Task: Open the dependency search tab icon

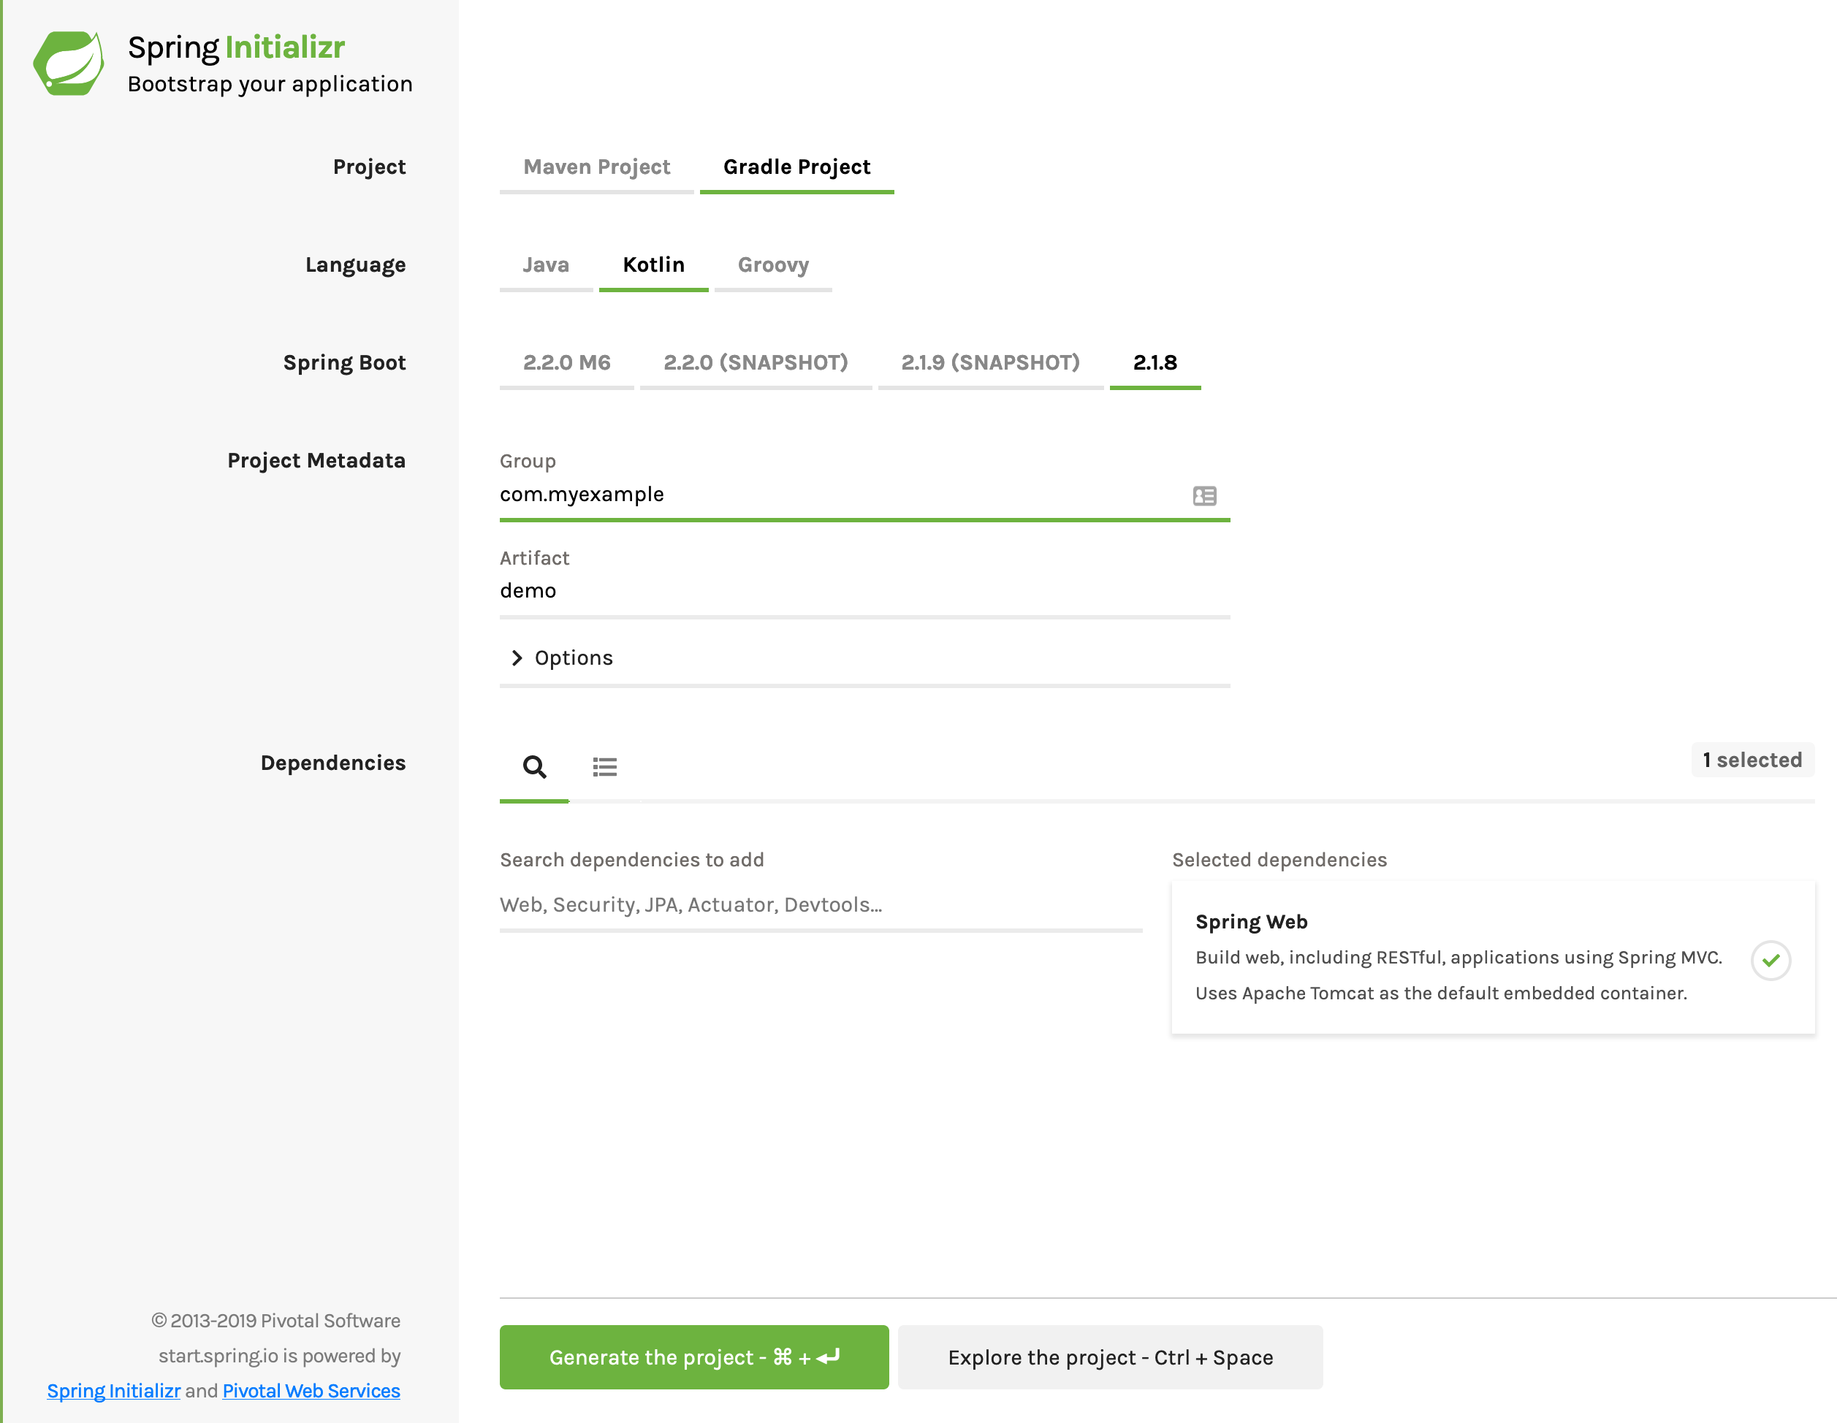Action: click(534, 767)
